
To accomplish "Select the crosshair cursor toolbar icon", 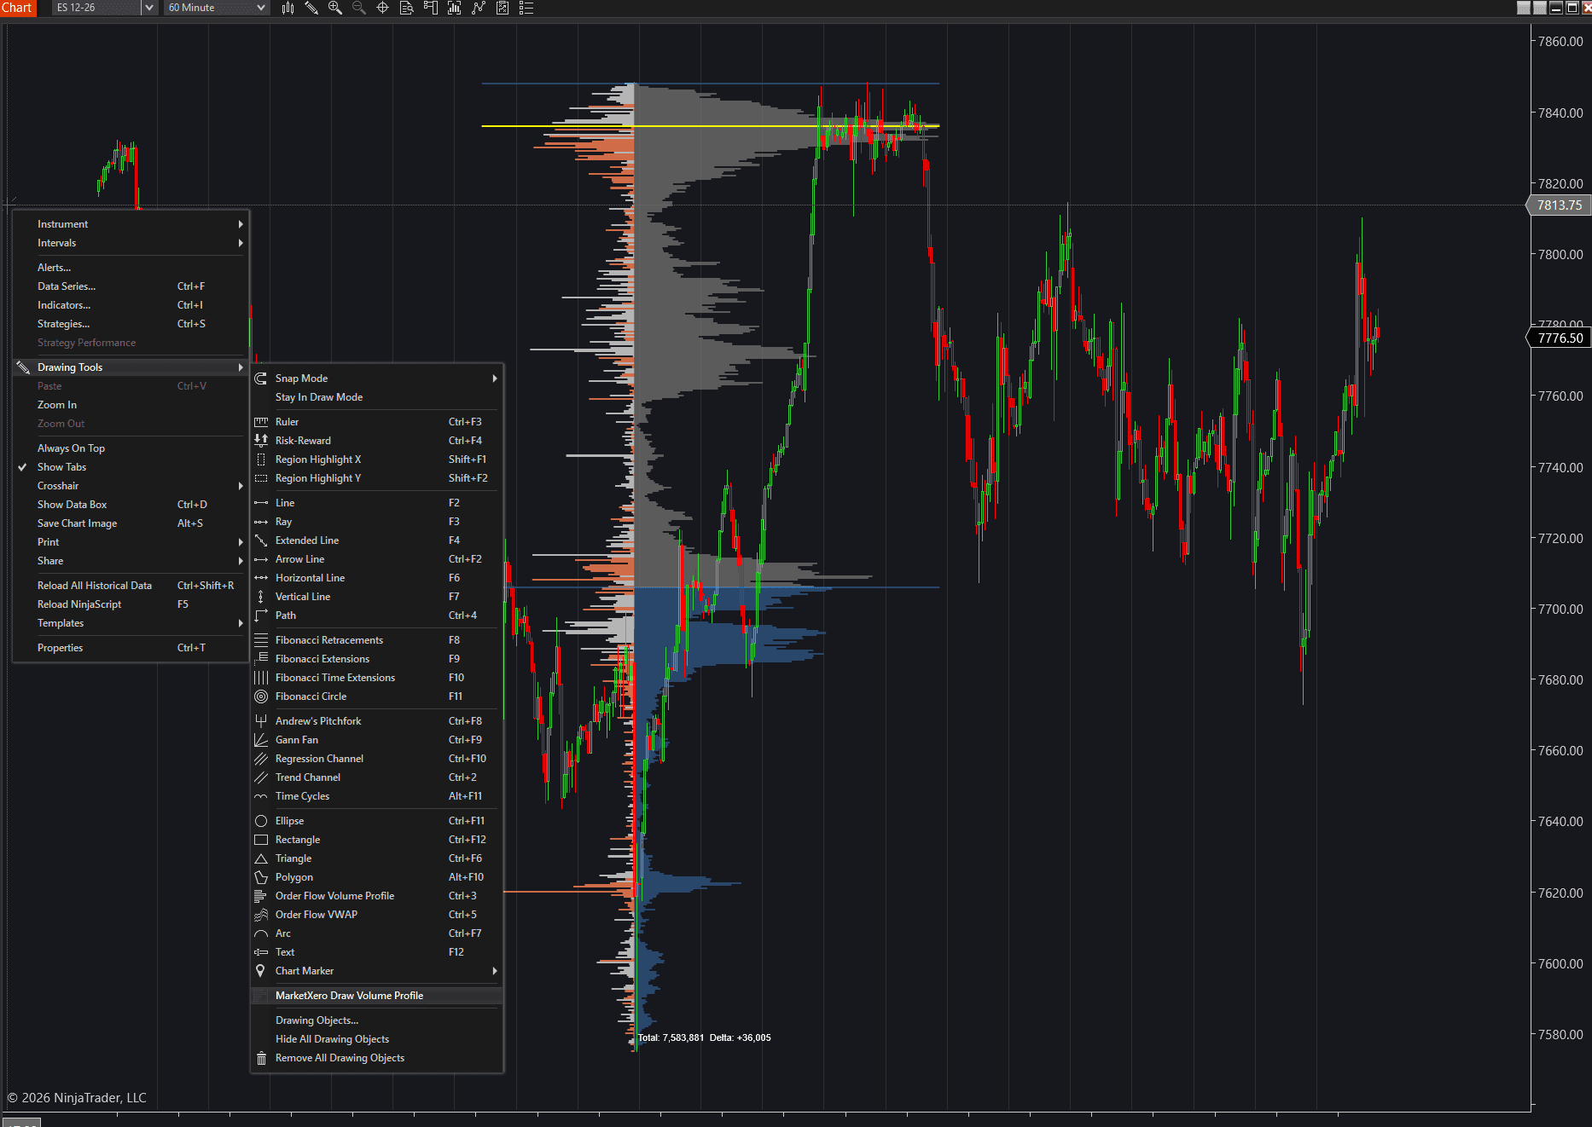I will click(x=383, y=8).
